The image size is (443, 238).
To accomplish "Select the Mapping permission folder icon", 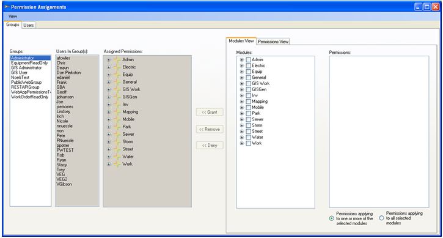I will [x=117, y=112].
